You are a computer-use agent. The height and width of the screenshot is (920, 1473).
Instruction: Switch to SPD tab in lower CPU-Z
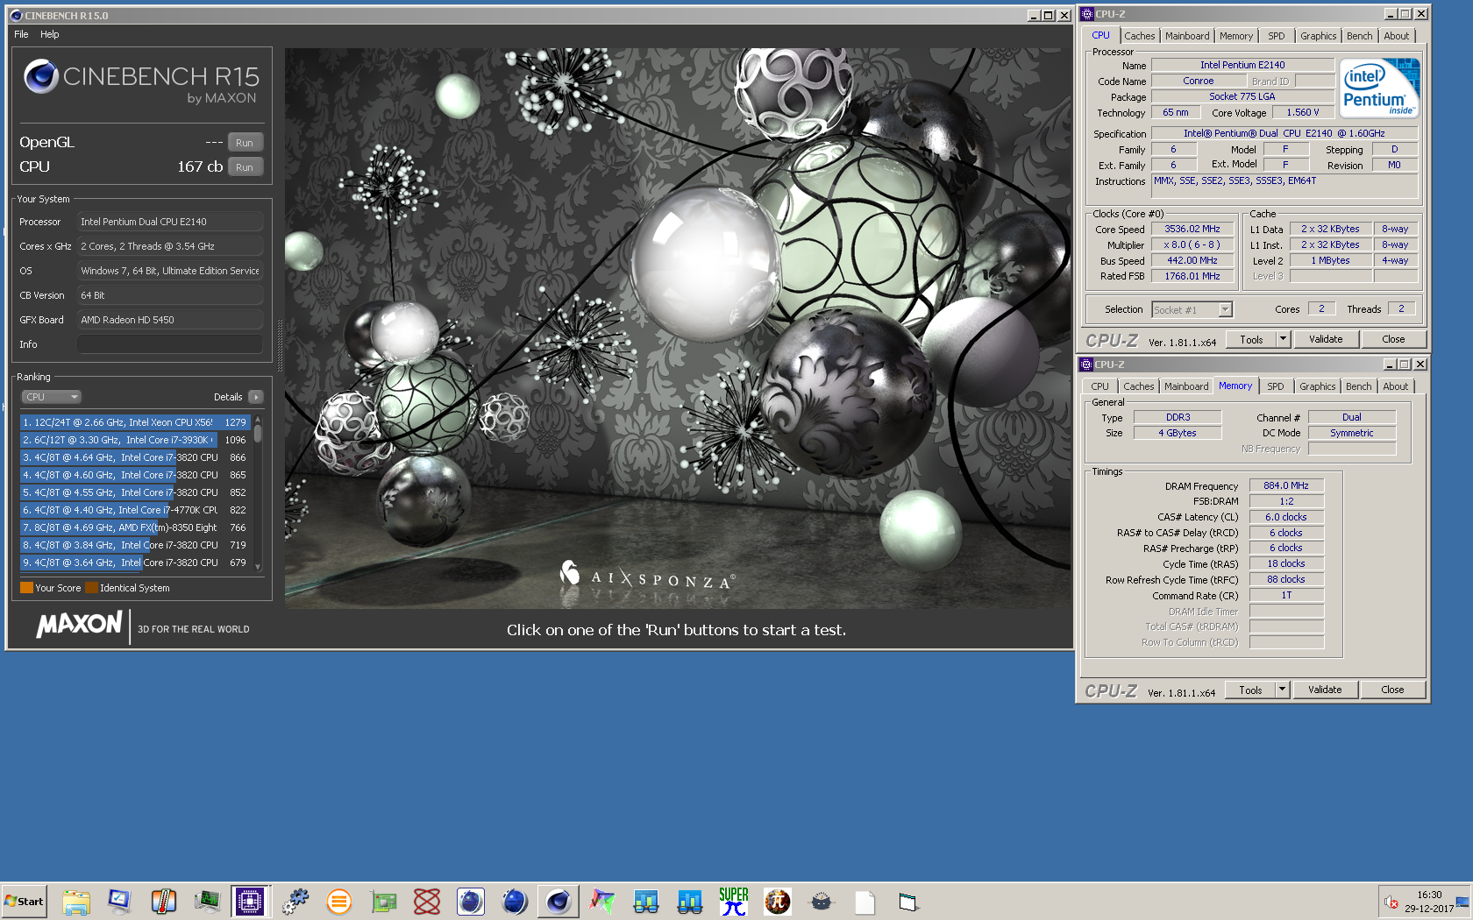coord(1276,386)
